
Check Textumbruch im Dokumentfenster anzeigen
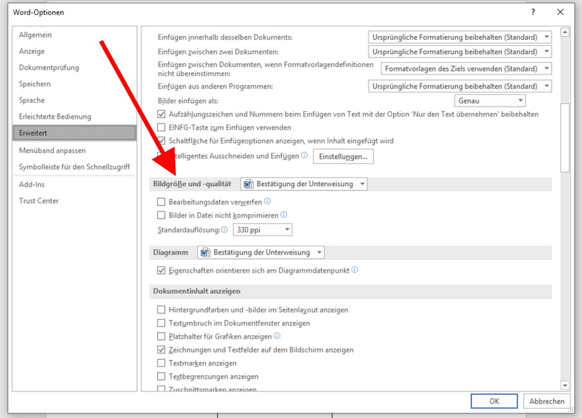point(161,323)
